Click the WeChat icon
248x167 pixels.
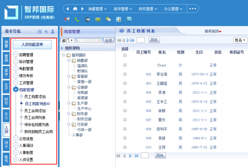click(x=108, y=19)
